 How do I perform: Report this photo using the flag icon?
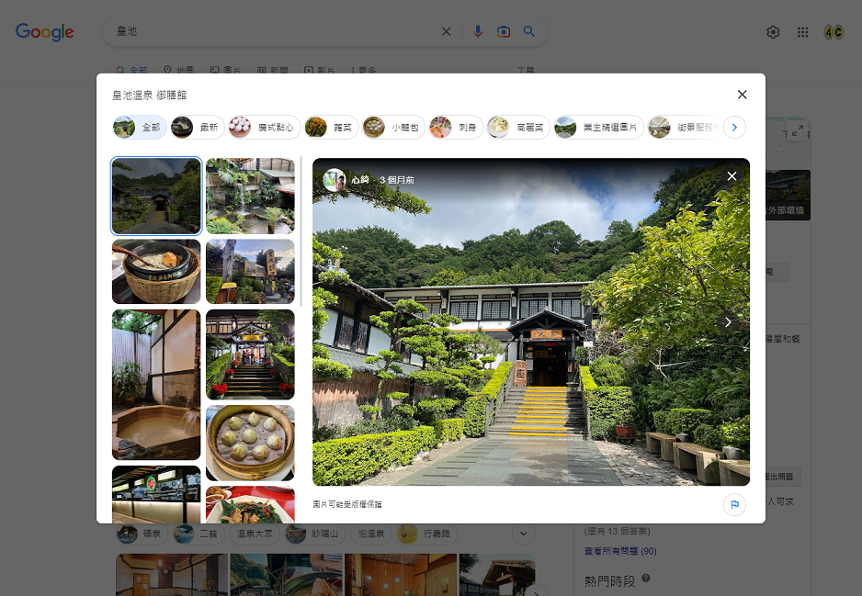coord(734,504)
